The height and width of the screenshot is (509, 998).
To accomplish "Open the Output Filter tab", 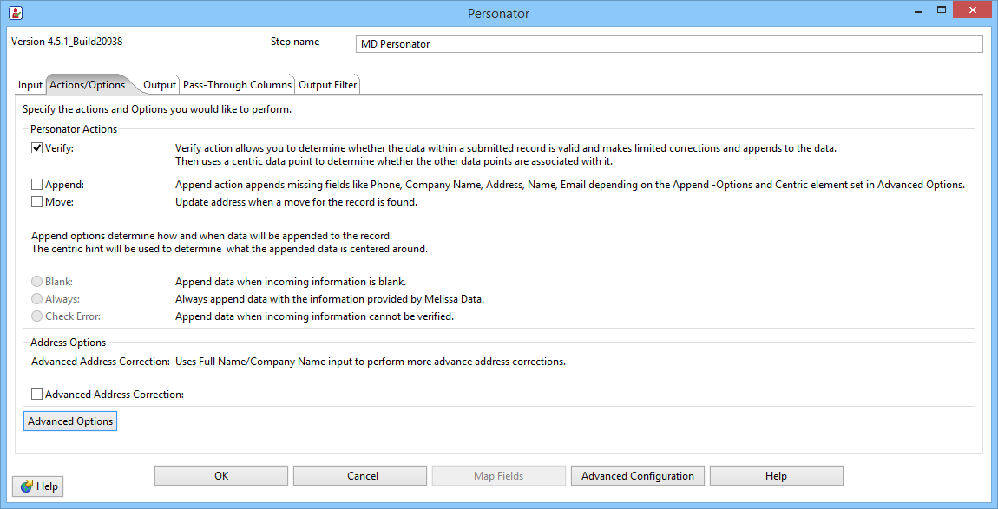I will [x=327, y=85].
